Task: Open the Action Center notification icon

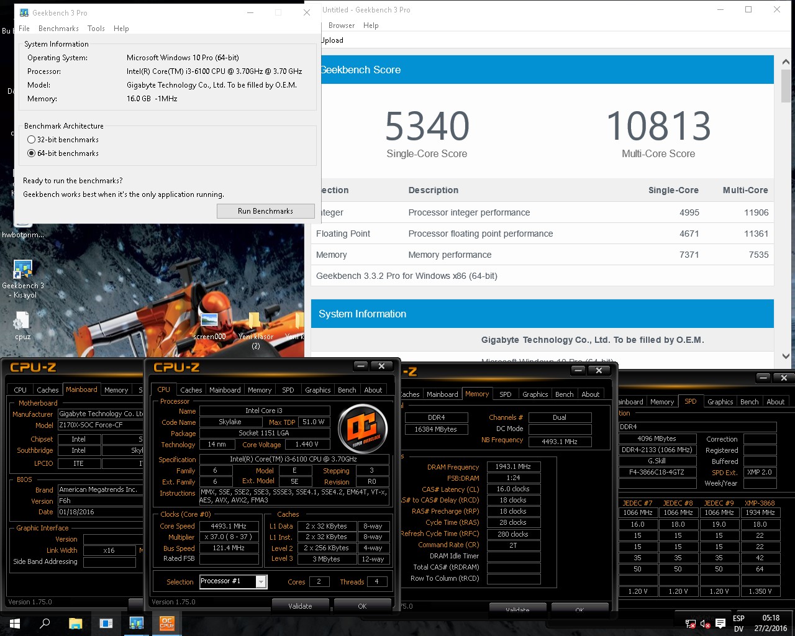Action: (x=720, y=624)
